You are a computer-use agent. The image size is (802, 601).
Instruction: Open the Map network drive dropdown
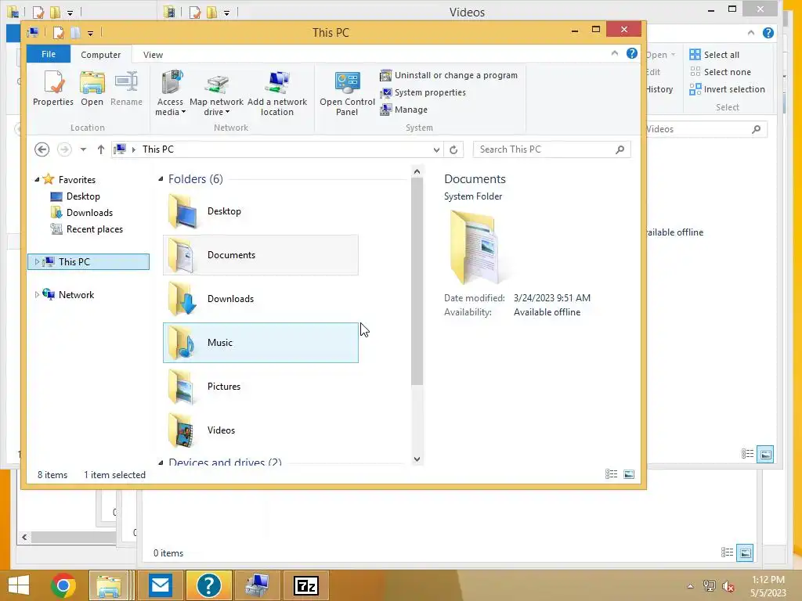coord(216,93)
